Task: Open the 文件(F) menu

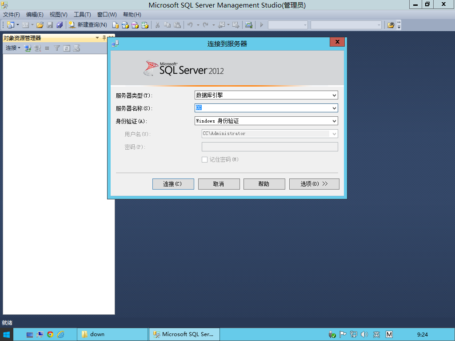Action: pos(11,15)
